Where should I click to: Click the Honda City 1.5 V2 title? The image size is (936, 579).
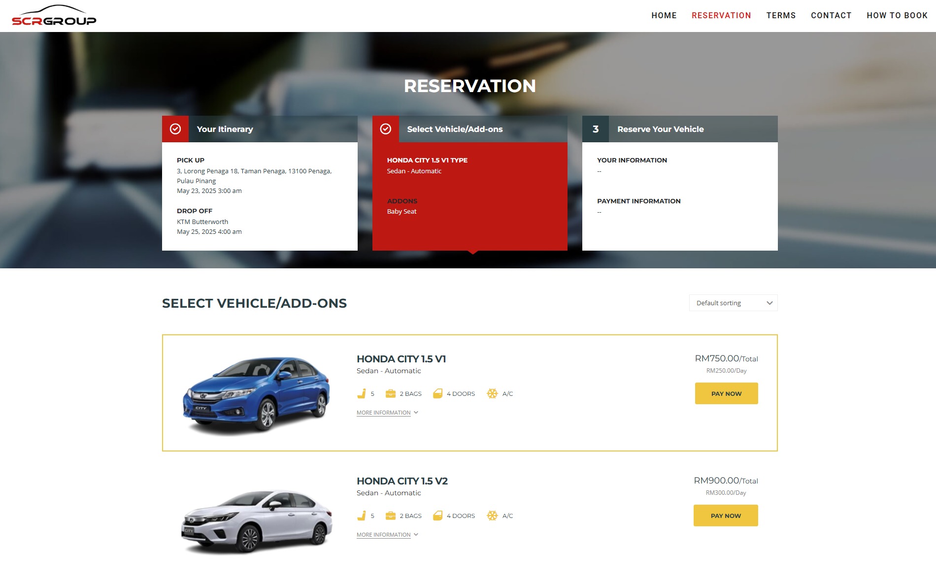coord(402,481)
